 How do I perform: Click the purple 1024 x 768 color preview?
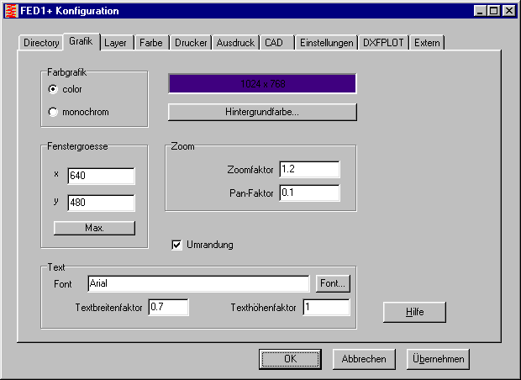(x=262, y=84)
